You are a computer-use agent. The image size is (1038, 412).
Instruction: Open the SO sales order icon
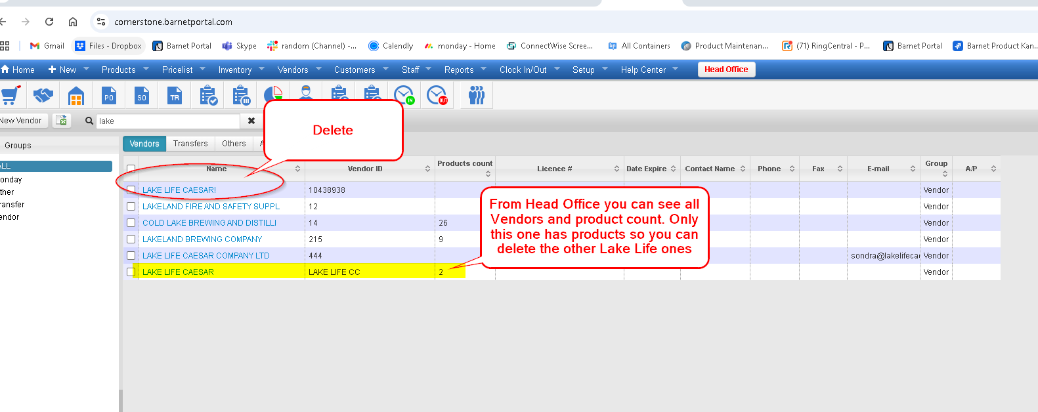pos(142,96)
